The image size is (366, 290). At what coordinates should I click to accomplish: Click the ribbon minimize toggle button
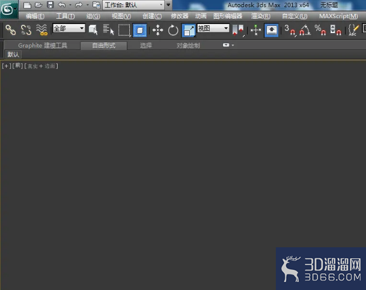pyautogui.click(x=226, y=45)
